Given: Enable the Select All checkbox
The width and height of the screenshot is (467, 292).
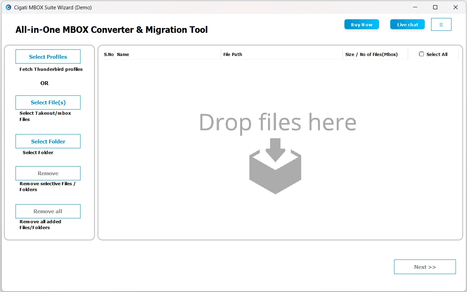Looking at the screenshot, I should coord(421,54).
